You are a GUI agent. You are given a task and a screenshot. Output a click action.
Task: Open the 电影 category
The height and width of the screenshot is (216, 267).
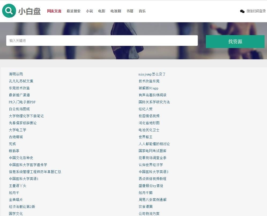[102, 11]
